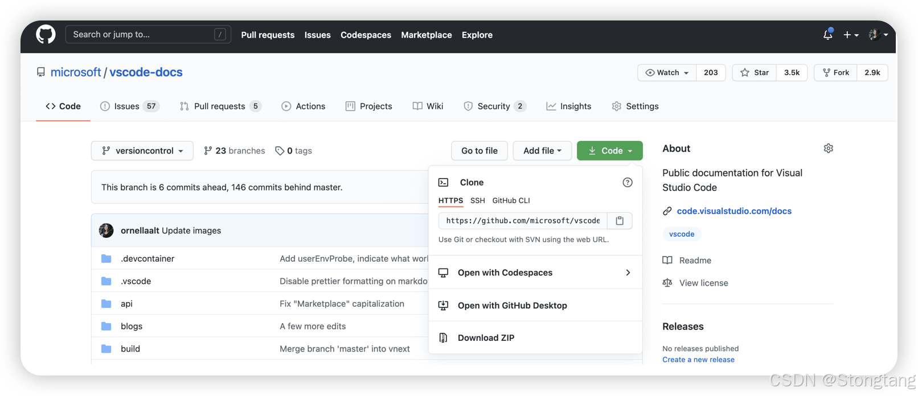The image size is (918, 396).
Task: View the 2.9k forks count
Action: (872, 72)
